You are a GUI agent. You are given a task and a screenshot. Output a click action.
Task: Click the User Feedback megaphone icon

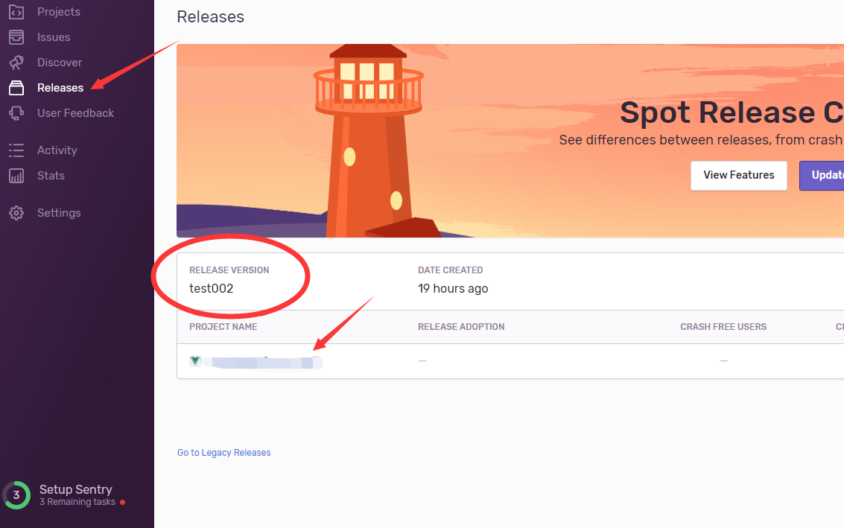coord(16,113)
